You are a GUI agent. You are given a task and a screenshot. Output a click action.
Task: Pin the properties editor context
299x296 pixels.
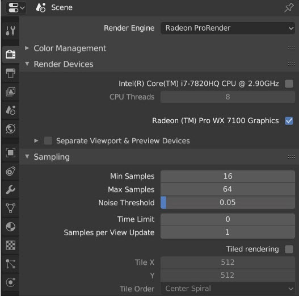coord(289,7)
